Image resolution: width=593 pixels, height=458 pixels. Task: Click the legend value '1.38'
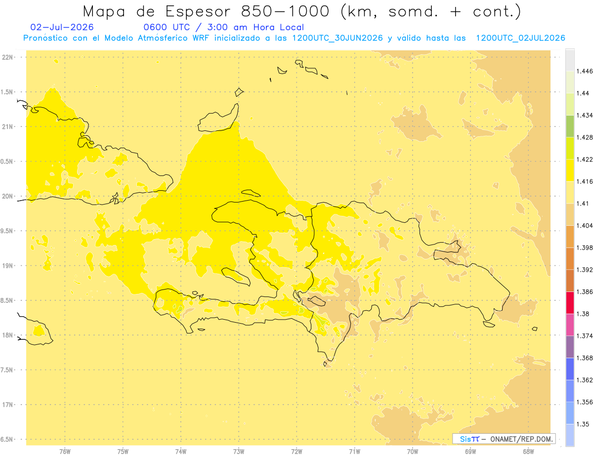tap(584, 314)
